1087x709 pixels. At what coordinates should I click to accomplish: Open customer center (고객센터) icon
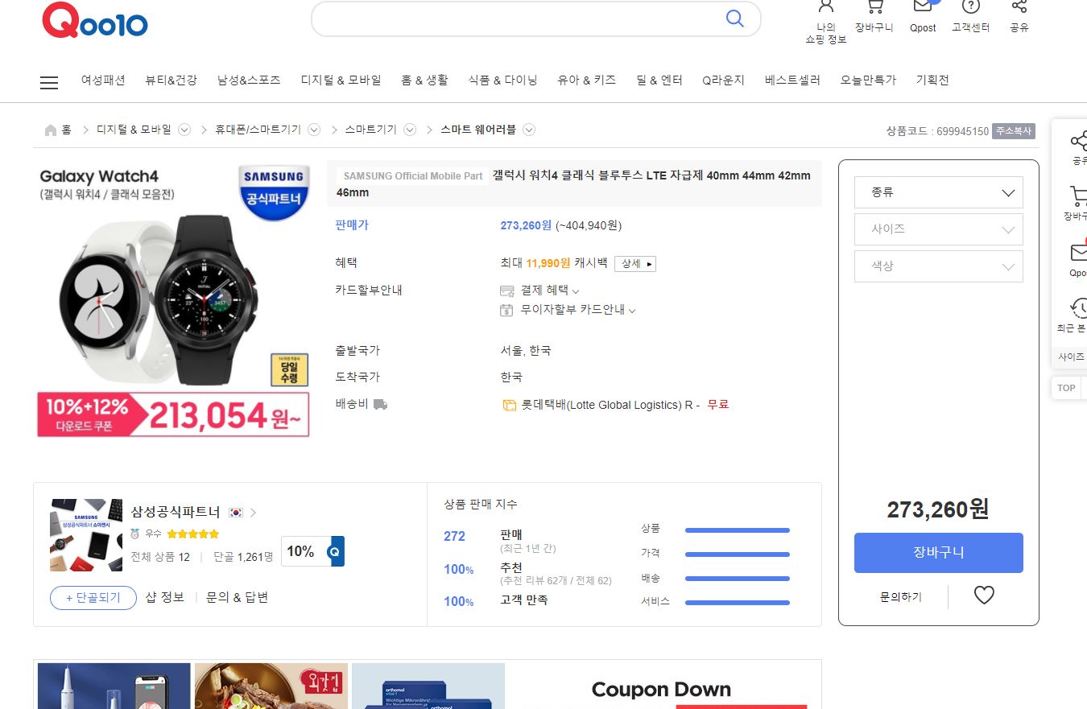971,7
